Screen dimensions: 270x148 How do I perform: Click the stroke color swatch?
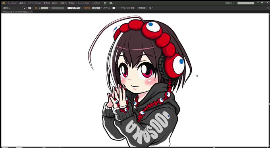pos(30,8)
